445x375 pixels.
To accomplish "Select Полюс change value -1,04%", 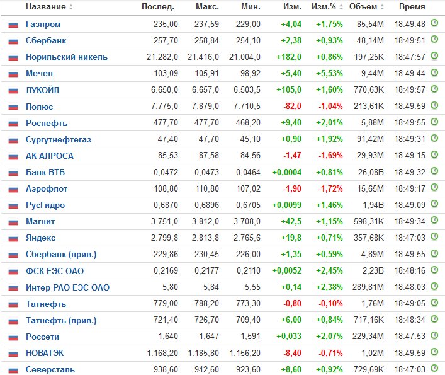I will pyautogui.click(x=330, y=107).
